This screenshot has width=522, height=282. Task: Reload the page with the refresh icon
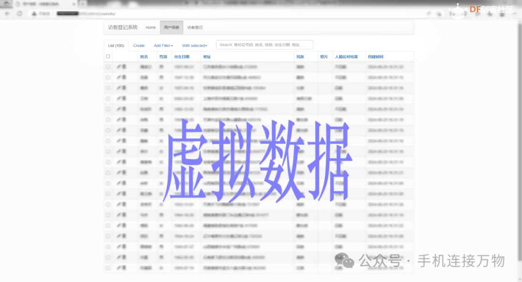[20, 14]
